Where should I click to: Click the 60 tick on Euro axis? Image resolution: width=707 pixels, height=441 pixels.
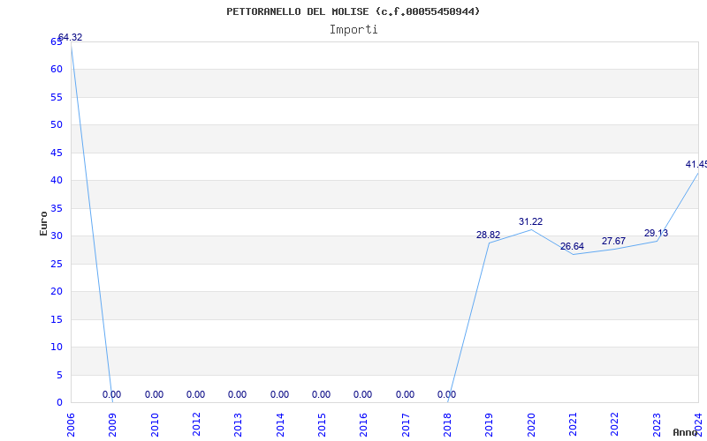coord(57,70)
